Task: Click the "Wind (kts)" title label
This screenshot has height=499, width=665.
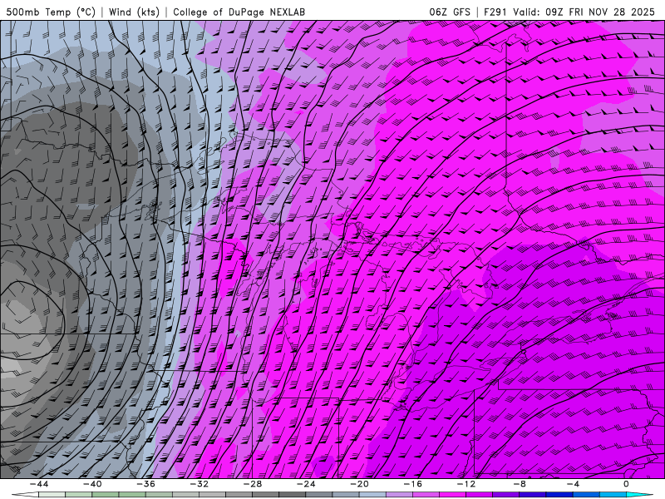Action: (134, 12)
